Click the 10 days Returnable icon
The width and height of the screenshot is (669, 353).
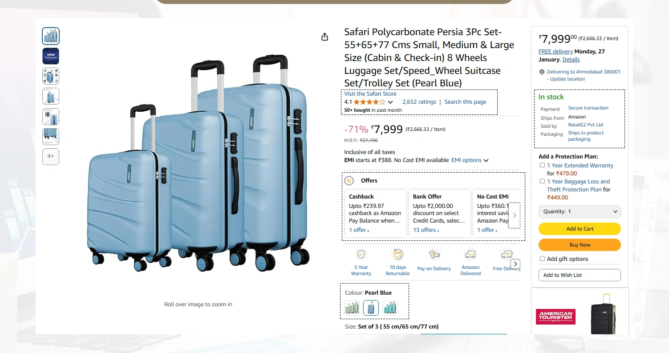click(x=397, y=254)
